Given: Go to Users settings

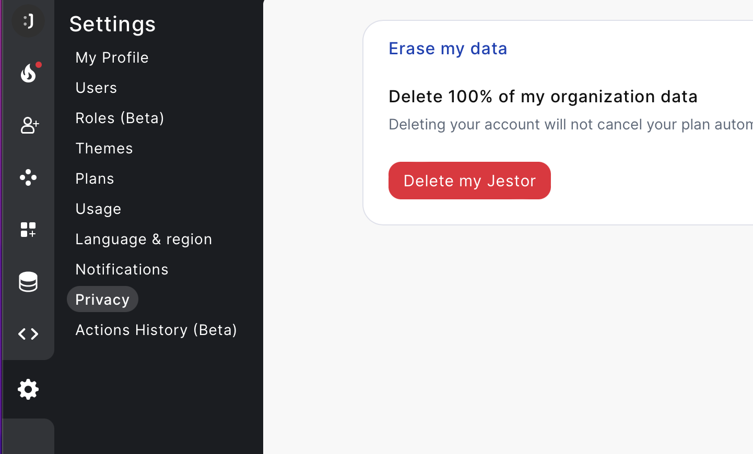Looking at the screenshot, I should coord(96,88).
